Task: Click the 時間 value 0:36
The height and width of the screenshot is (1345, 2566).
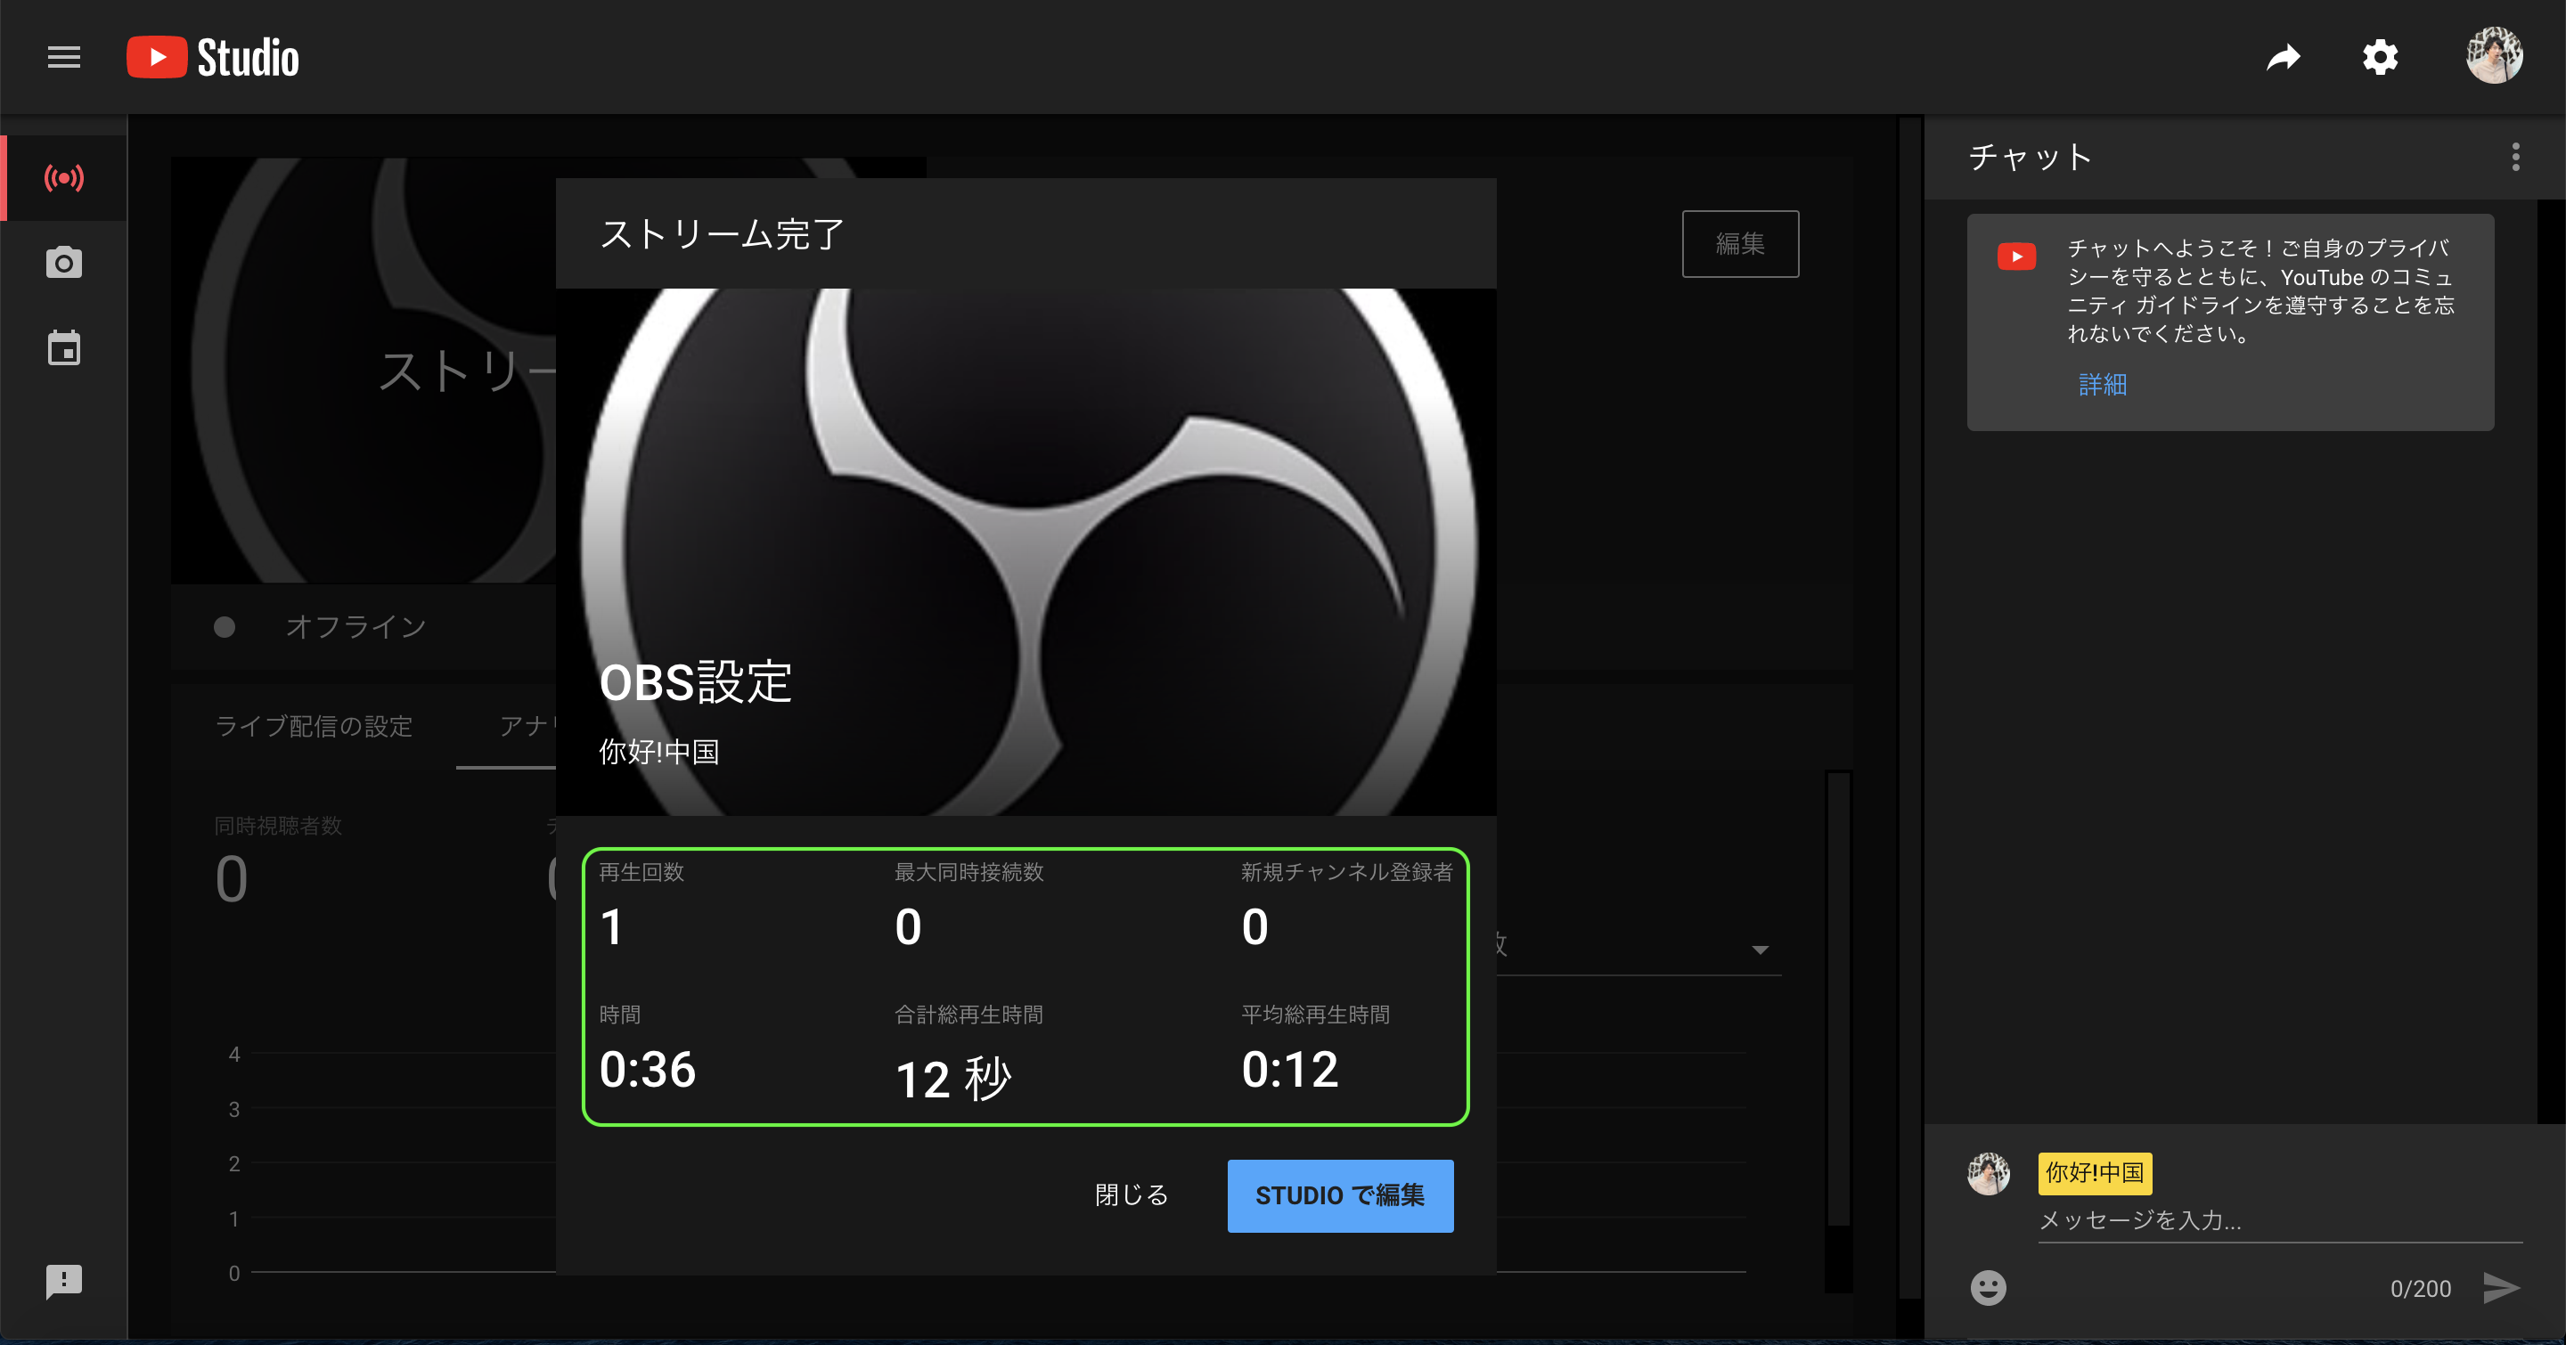Action: [648, 1071]
